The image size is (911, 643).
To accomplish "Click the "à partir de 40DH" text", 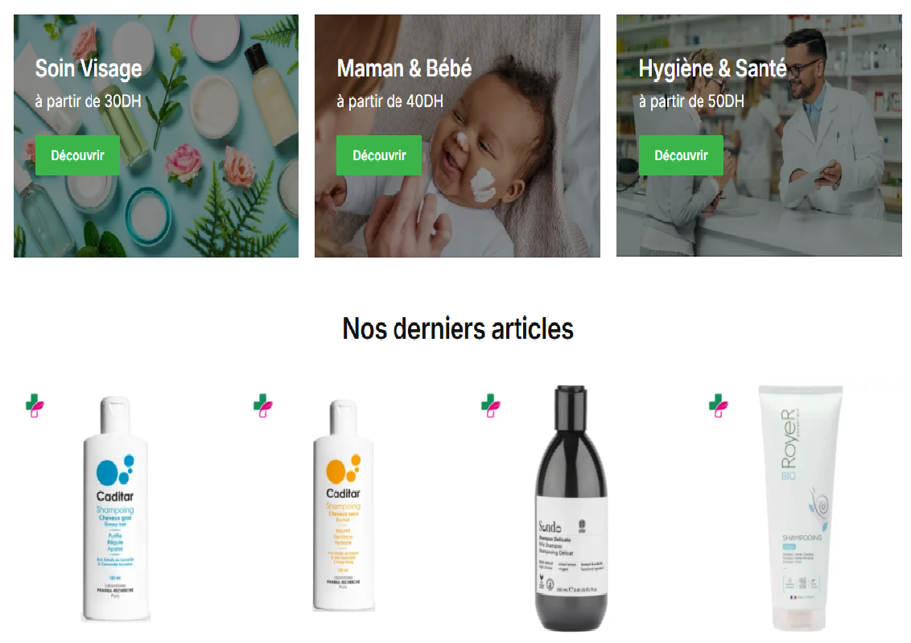I will pyautogui.click(x=390, y=101).
